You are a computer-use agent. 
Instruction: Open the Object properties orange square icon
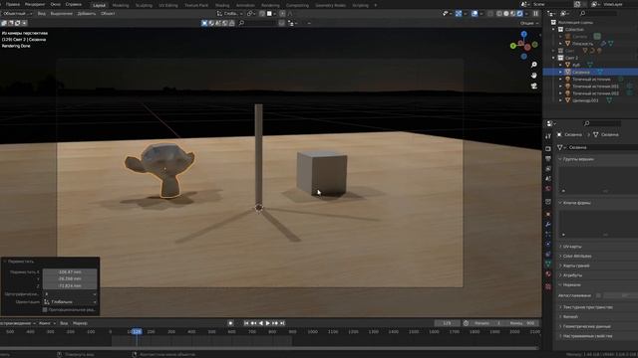click(548, 215)
